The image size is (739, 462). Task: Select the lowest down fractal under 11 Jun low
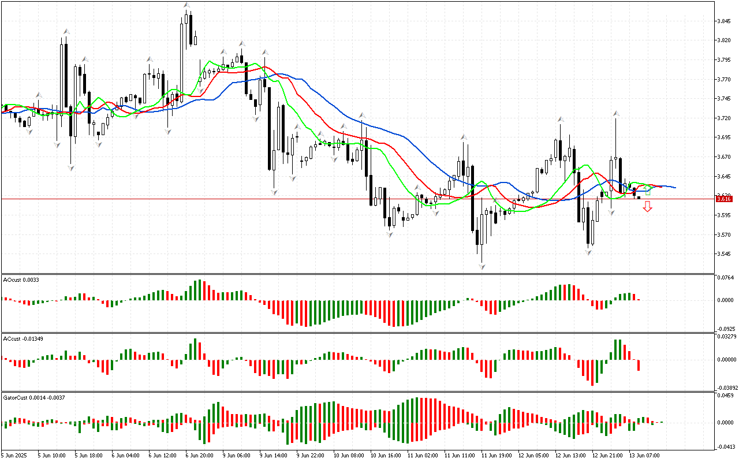[x=482, y=267]
